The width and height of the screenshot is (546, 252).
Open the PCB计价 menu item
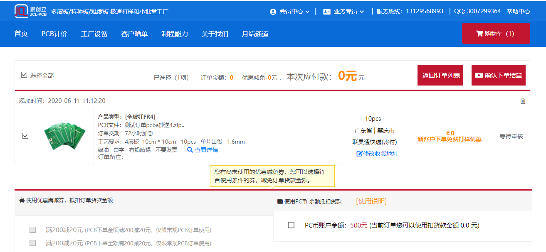click(54, 34)
